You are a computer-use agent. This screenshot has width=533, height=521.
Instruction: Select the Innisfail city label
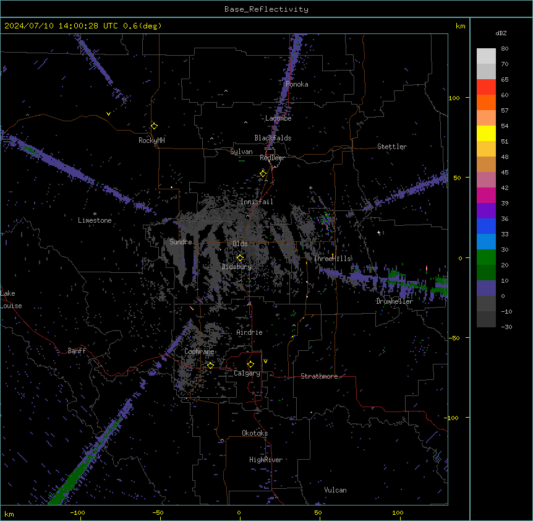(x=257, y=202)
